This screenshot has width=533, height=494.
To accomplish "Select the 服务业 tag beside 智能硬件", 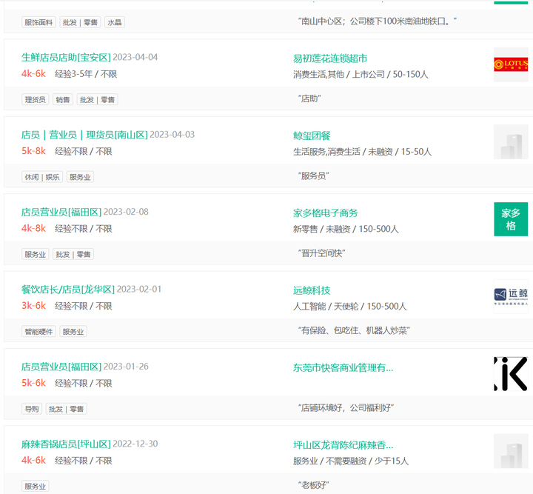I will point(73,332).
